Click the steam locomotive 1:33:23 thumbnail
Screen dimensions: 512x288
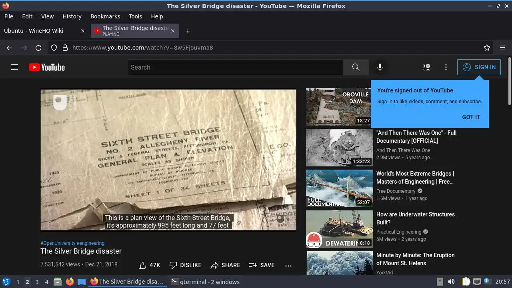tap(340, 148)
